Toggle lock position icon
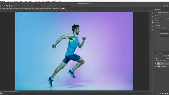 point(162,61)
